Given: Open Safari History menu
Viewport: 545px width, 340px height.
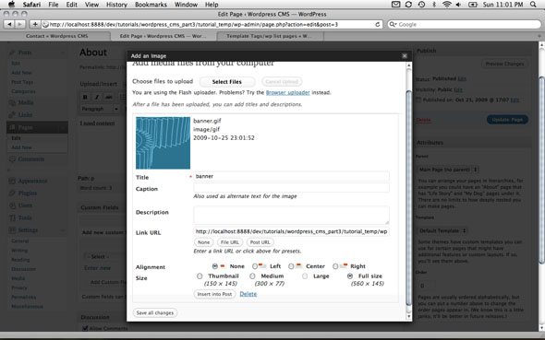Looking at the screenshot, I should click(116, 5).
